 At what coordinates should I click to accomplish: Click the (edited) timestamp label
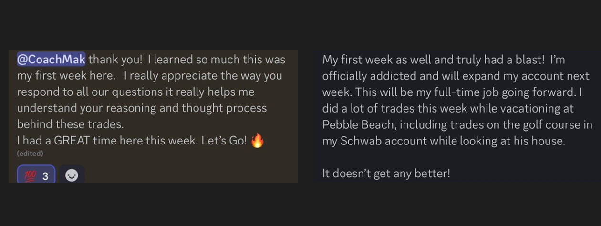click(30, 154)
